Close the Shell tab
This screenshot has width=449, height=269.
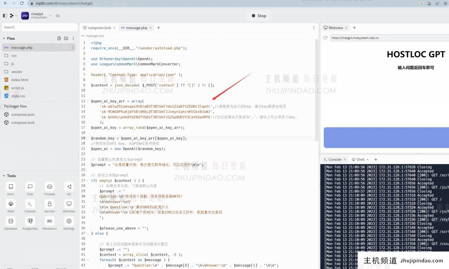pyautogui.click(x=368, y=160)
